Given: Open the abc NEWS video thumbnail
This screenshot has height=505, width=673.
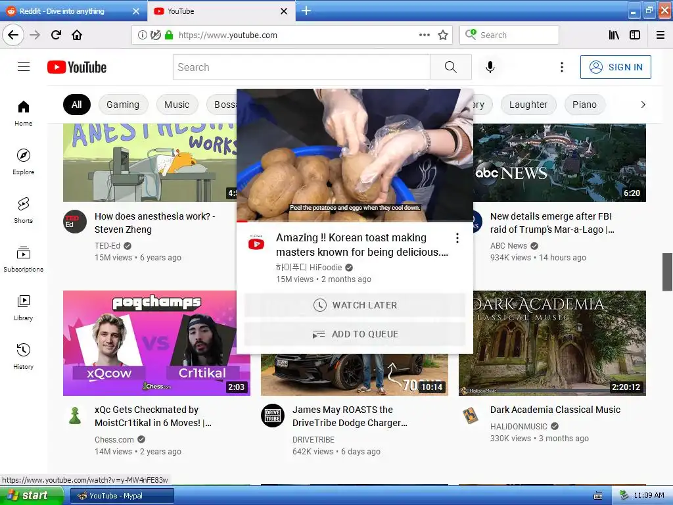Looking at the screenshot, I should [x=560, y=163].
